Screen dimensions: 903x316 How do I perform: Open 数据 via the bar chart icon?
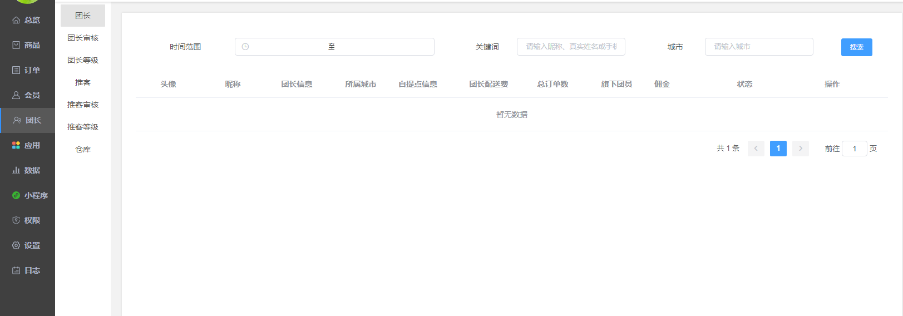pos(16,170)
